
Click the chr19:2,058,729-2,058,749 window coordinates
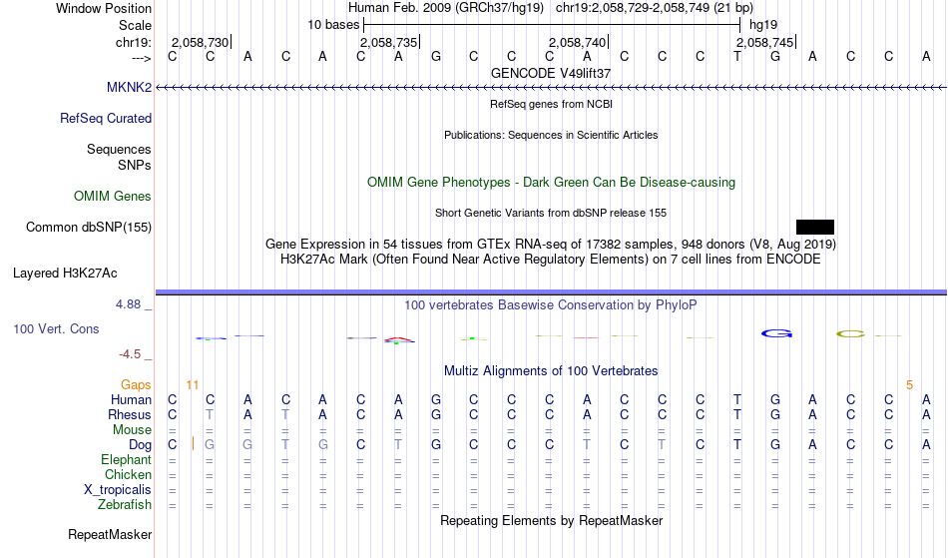click(x=655, y=8)
